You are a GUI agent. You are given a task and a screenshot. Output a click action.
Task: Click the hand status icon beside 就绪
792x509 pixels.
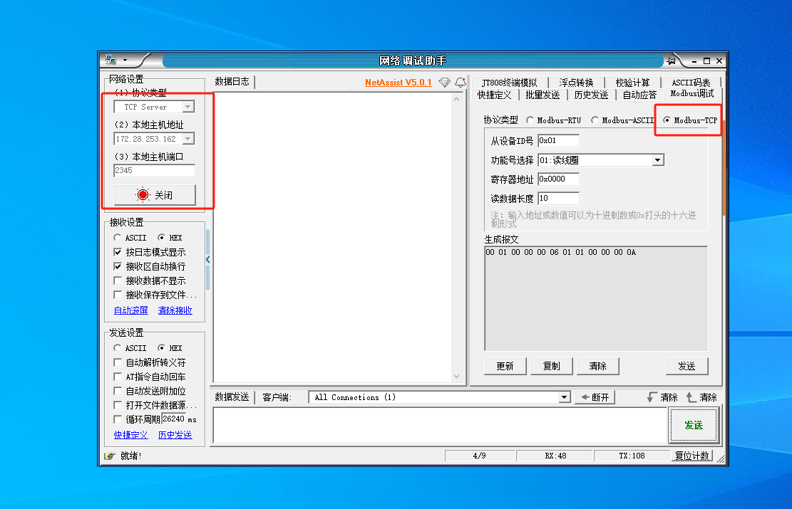pyautogui.click(x=110, y=456)
